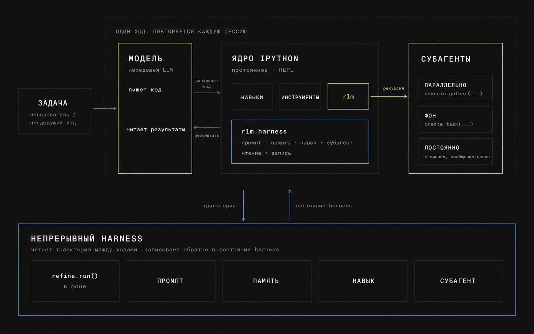Click the СУБАГЕНТ box in harness row
This screenshot has width=534, height=334.
pyautogui.click(x=459, y=281)
